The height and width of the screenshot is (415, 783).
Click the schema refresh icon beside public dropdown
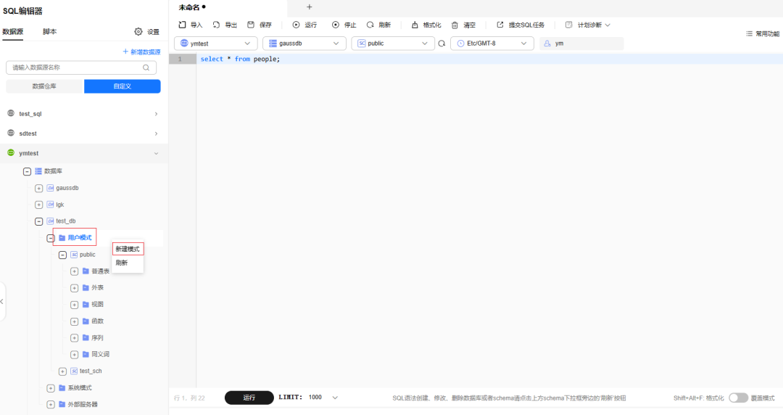[442, 44]
